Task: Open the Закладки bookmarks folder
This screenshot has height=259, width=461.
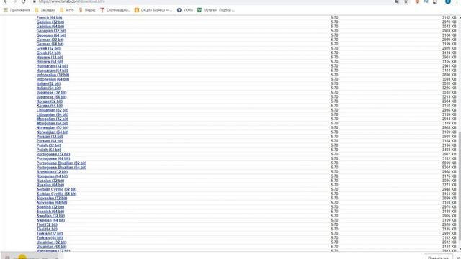Action: click(x=45, y=10)
